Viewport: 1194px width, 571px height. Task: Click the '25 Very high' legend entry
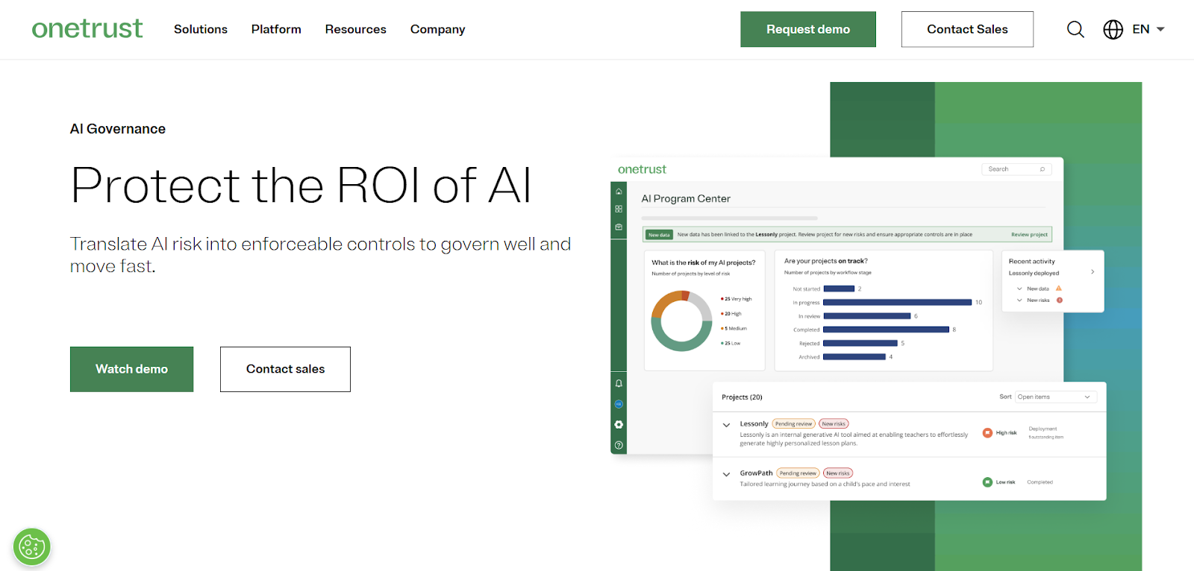click(737, 299)
